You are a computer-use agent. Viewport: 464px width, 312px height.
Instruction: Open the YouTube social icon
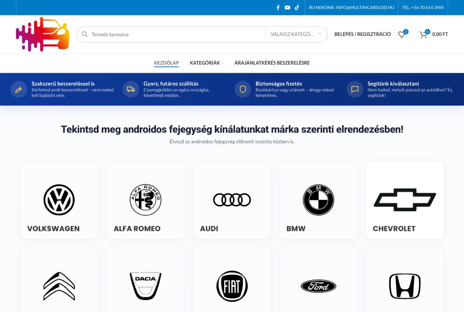coord(287,7)
